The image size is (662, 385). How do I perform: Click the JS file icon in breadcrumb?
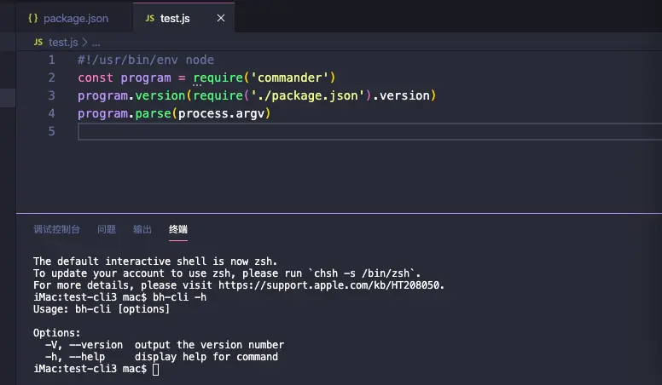(38, 42)
